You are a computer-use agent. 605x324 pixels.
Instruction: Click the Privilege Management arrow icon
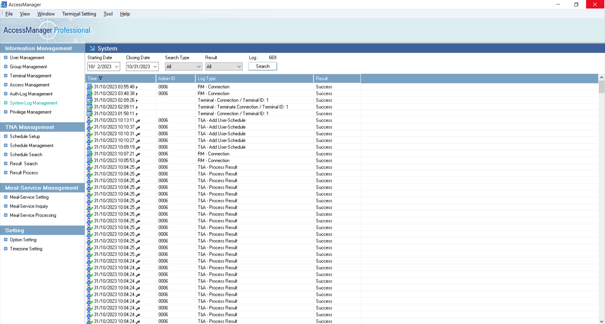pos(5,112)
